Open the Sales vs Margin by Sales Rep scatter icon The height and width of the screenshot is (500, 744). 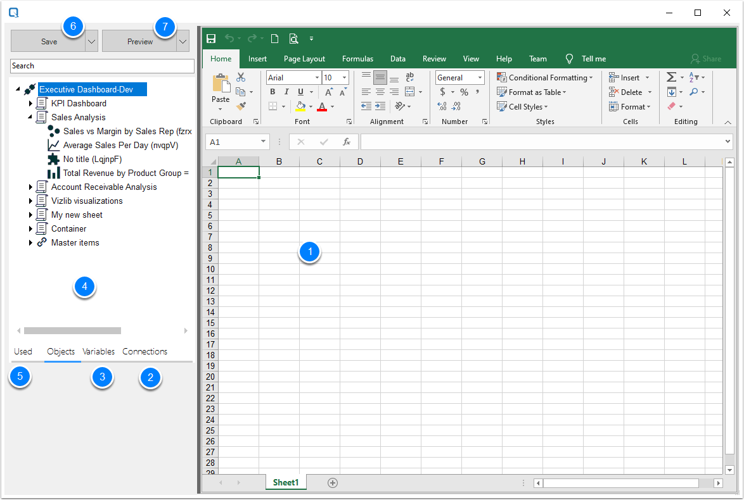tap(53, 131)
